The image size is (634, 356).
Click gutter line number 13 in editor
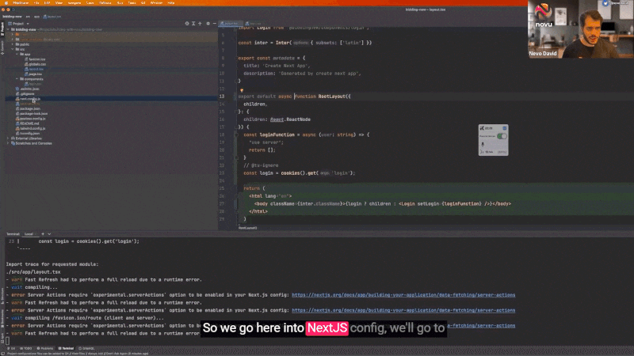[222, 97]
